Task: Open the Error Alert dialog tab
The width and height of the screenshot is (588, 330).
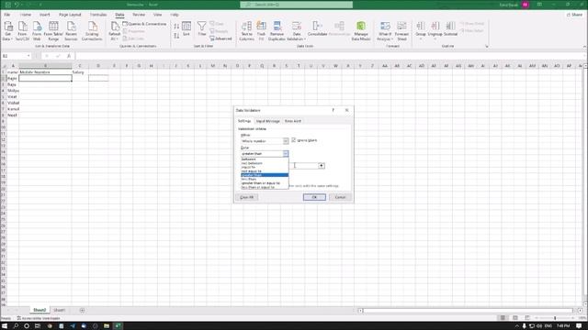Action: (x=293, y=121)
